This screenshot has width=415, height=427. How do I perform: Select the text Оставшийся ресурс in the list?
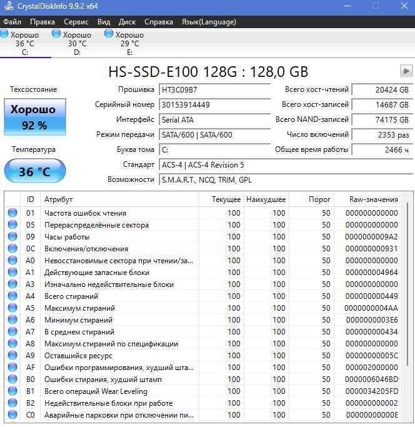78,356
